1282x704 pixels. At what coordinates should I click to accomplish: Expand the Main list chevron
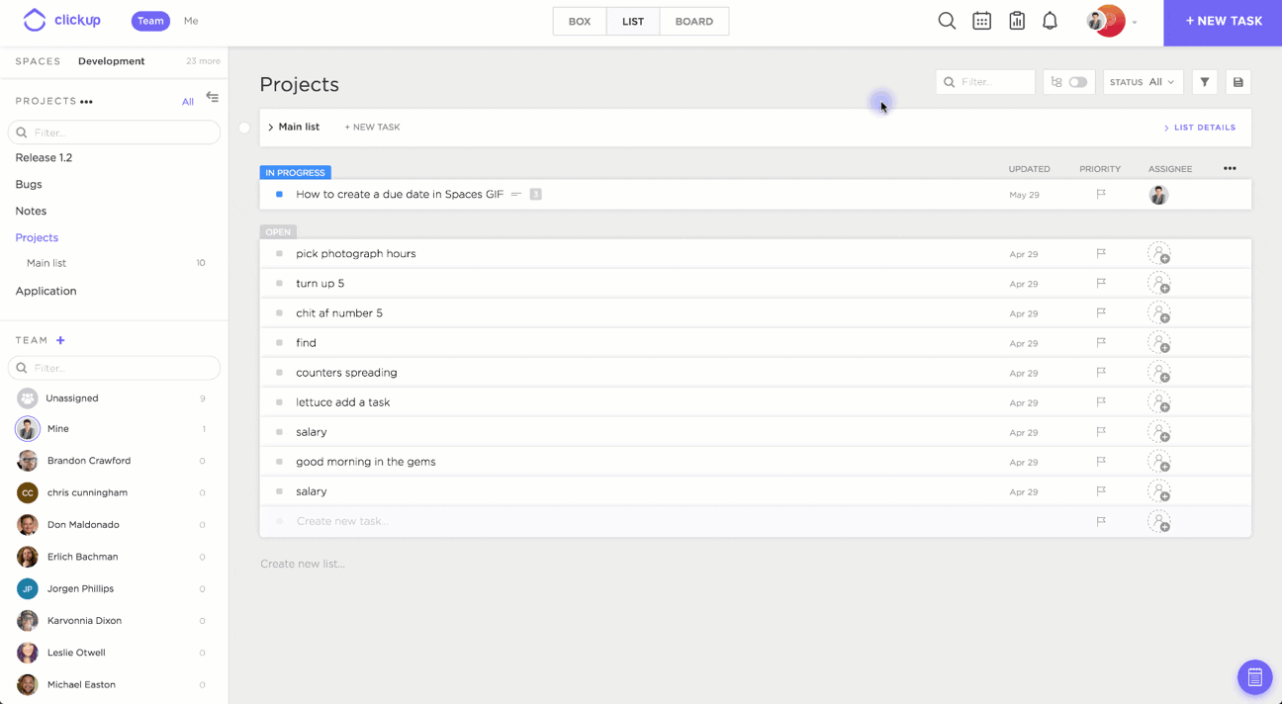pyautogui.click(x=269, y=127)
